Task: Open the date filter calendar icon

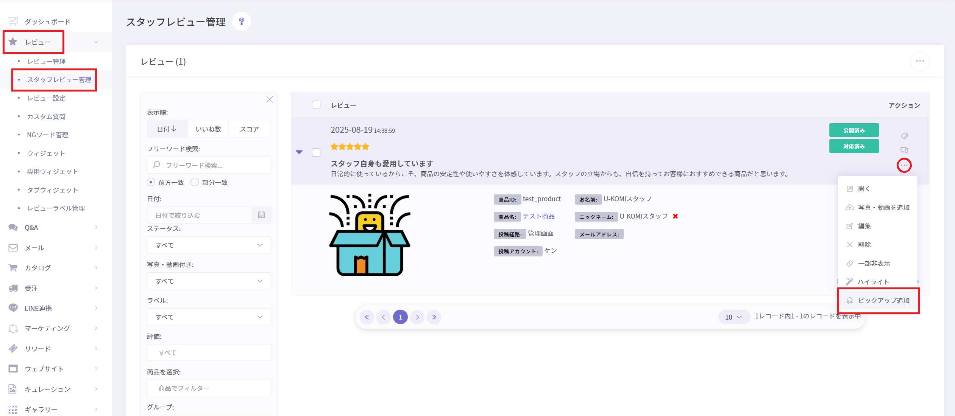Action: pyautogui.click(x=261, y=215)
